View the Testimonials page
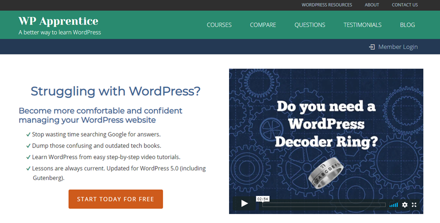440x223 pixels. 362,25
